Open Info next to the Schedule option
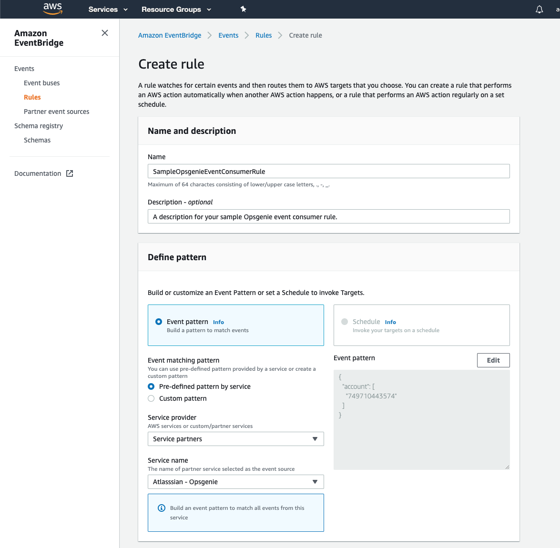 coord(390,322)
